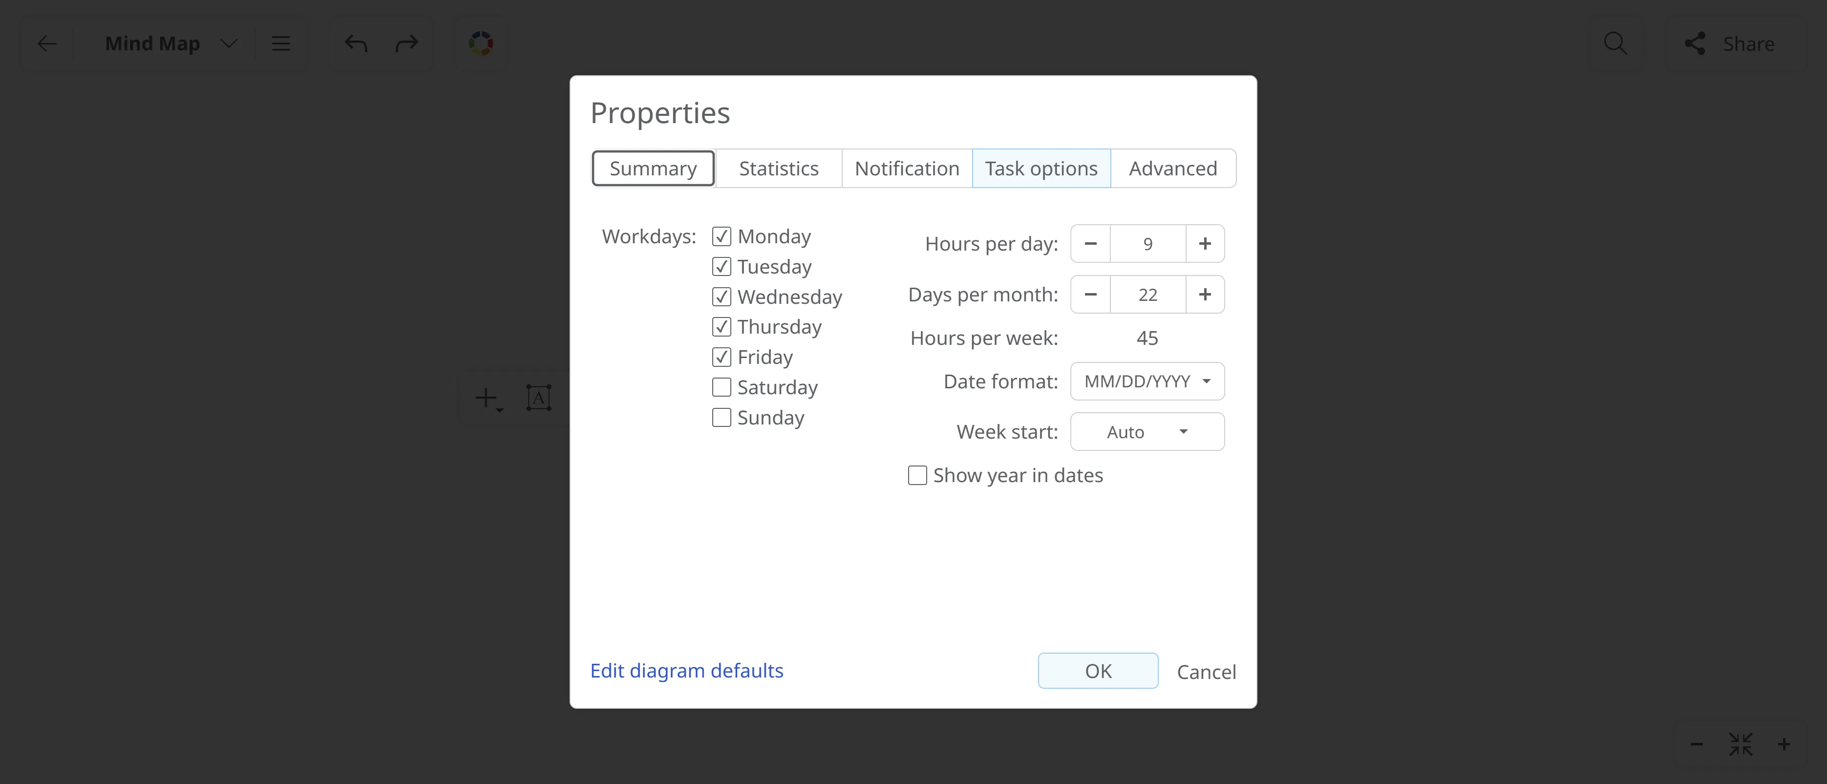Open the hamburger menu icon
The image size is (1827, 784).
tap(281, 44)
